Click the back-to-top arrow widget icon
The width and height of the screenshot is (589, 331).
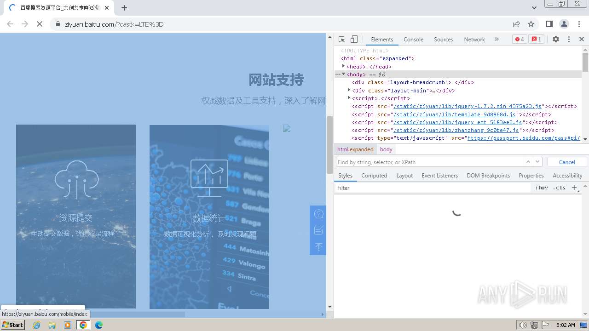tap(318, 247)
